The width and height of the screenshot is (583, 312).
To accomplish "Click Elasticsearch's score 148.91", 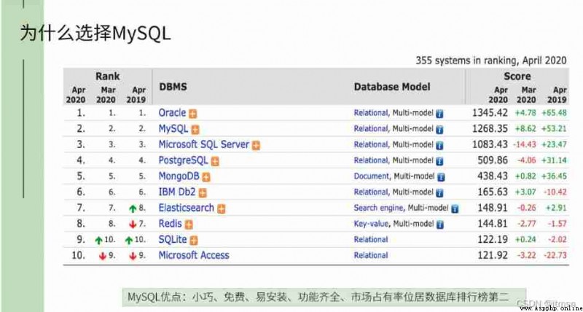I will (493, 208).
